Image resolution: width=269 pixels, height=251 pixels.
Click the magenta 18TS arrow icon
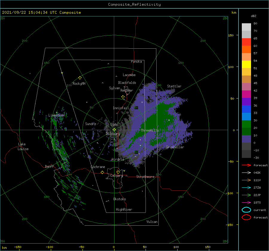coord(246,203)
